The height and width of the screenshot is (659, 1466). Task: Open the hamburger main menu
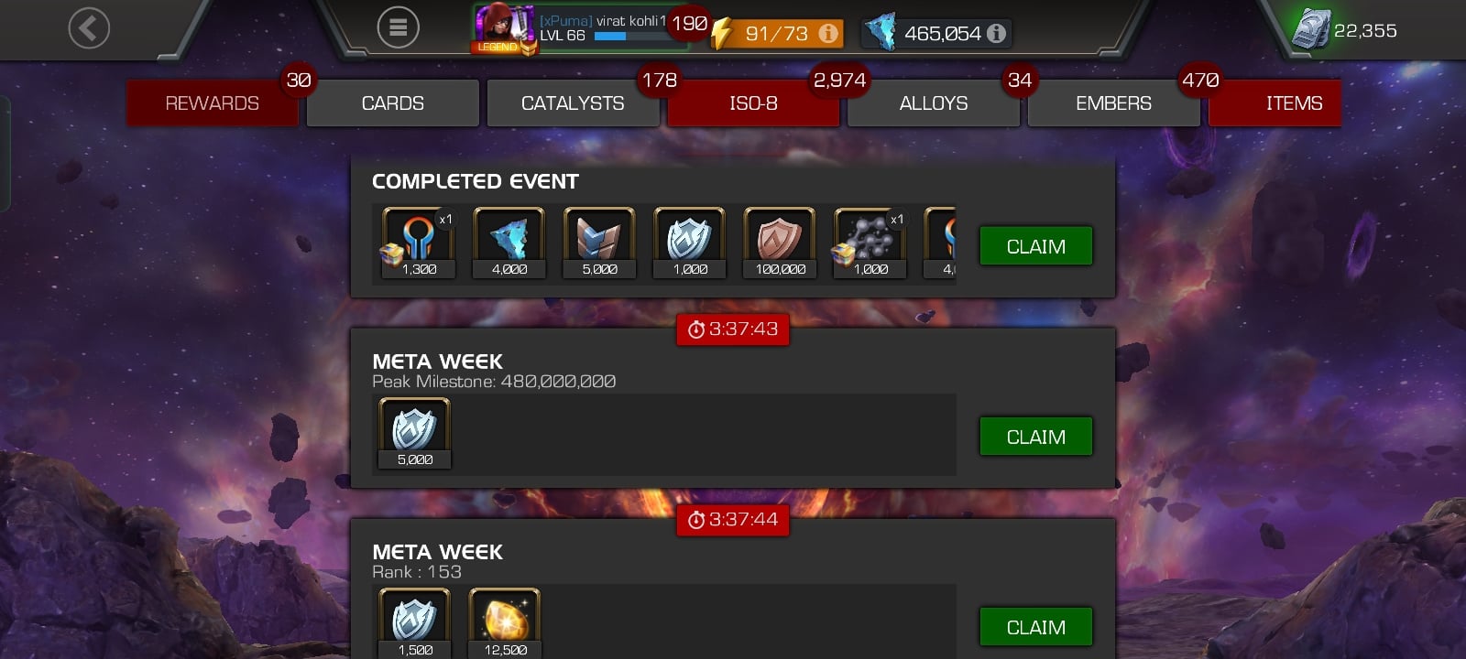[398, 28]
